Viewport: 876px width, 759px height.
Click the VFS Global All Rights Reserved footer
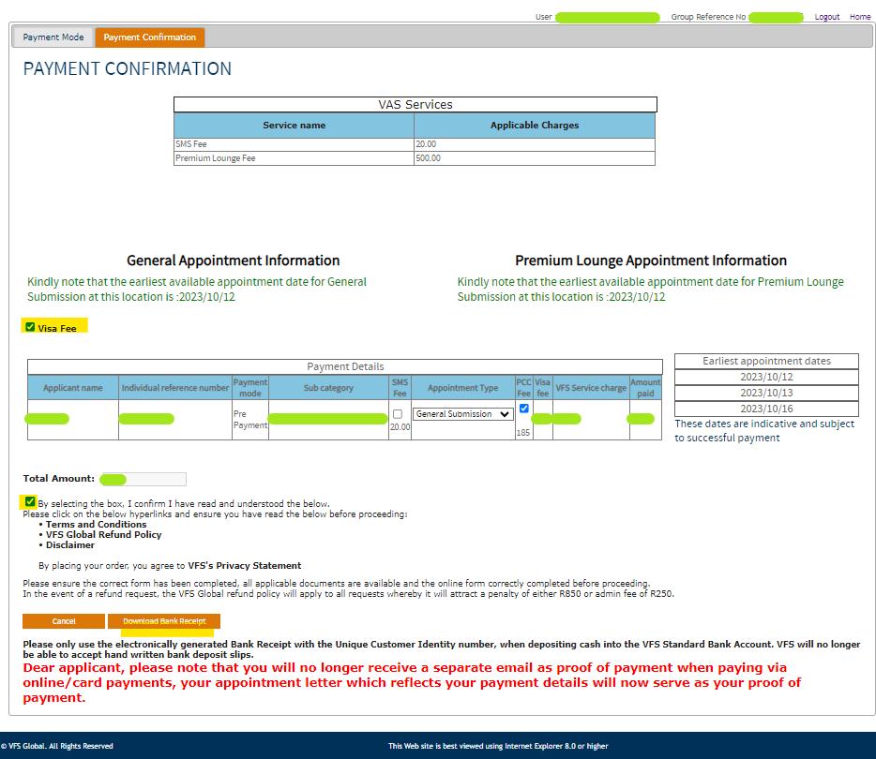click(x=57, y=746)
